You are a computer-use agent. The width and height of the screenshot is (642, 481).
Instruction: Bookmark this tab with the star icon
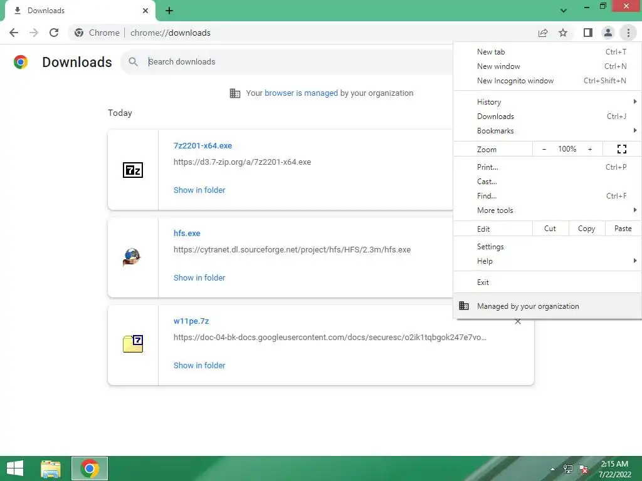(563, 33)
